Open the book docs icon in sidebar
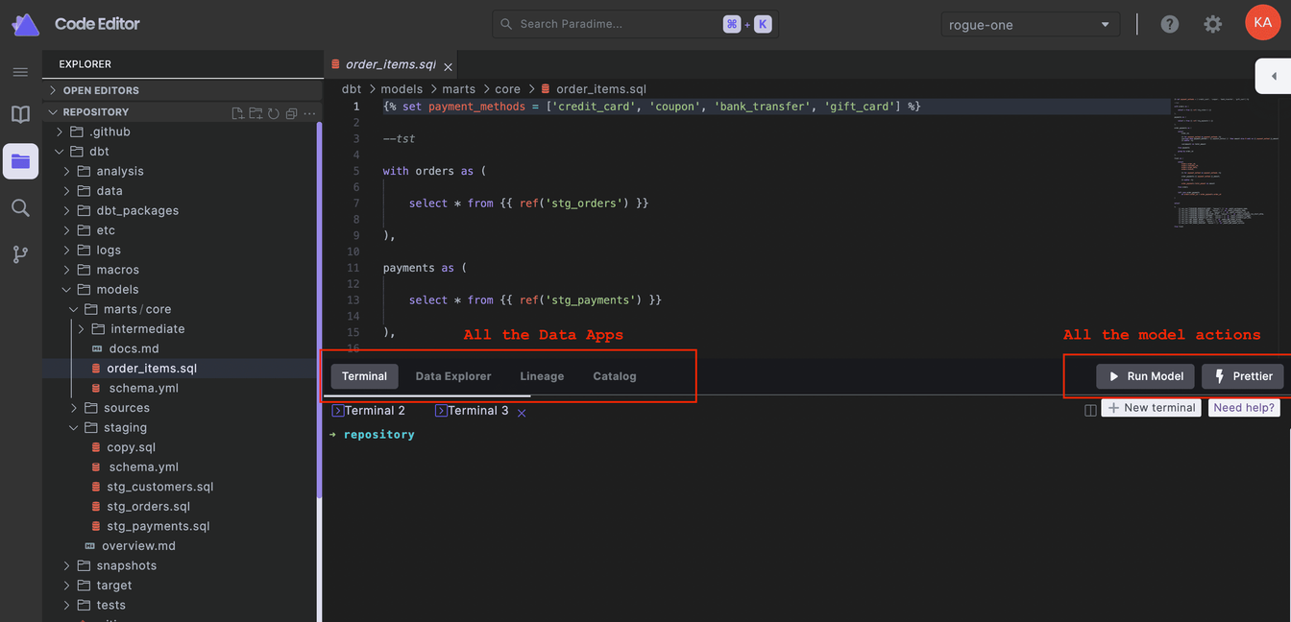The width and height of the screenshot is (1291, 622). click(x=20, y=115)
